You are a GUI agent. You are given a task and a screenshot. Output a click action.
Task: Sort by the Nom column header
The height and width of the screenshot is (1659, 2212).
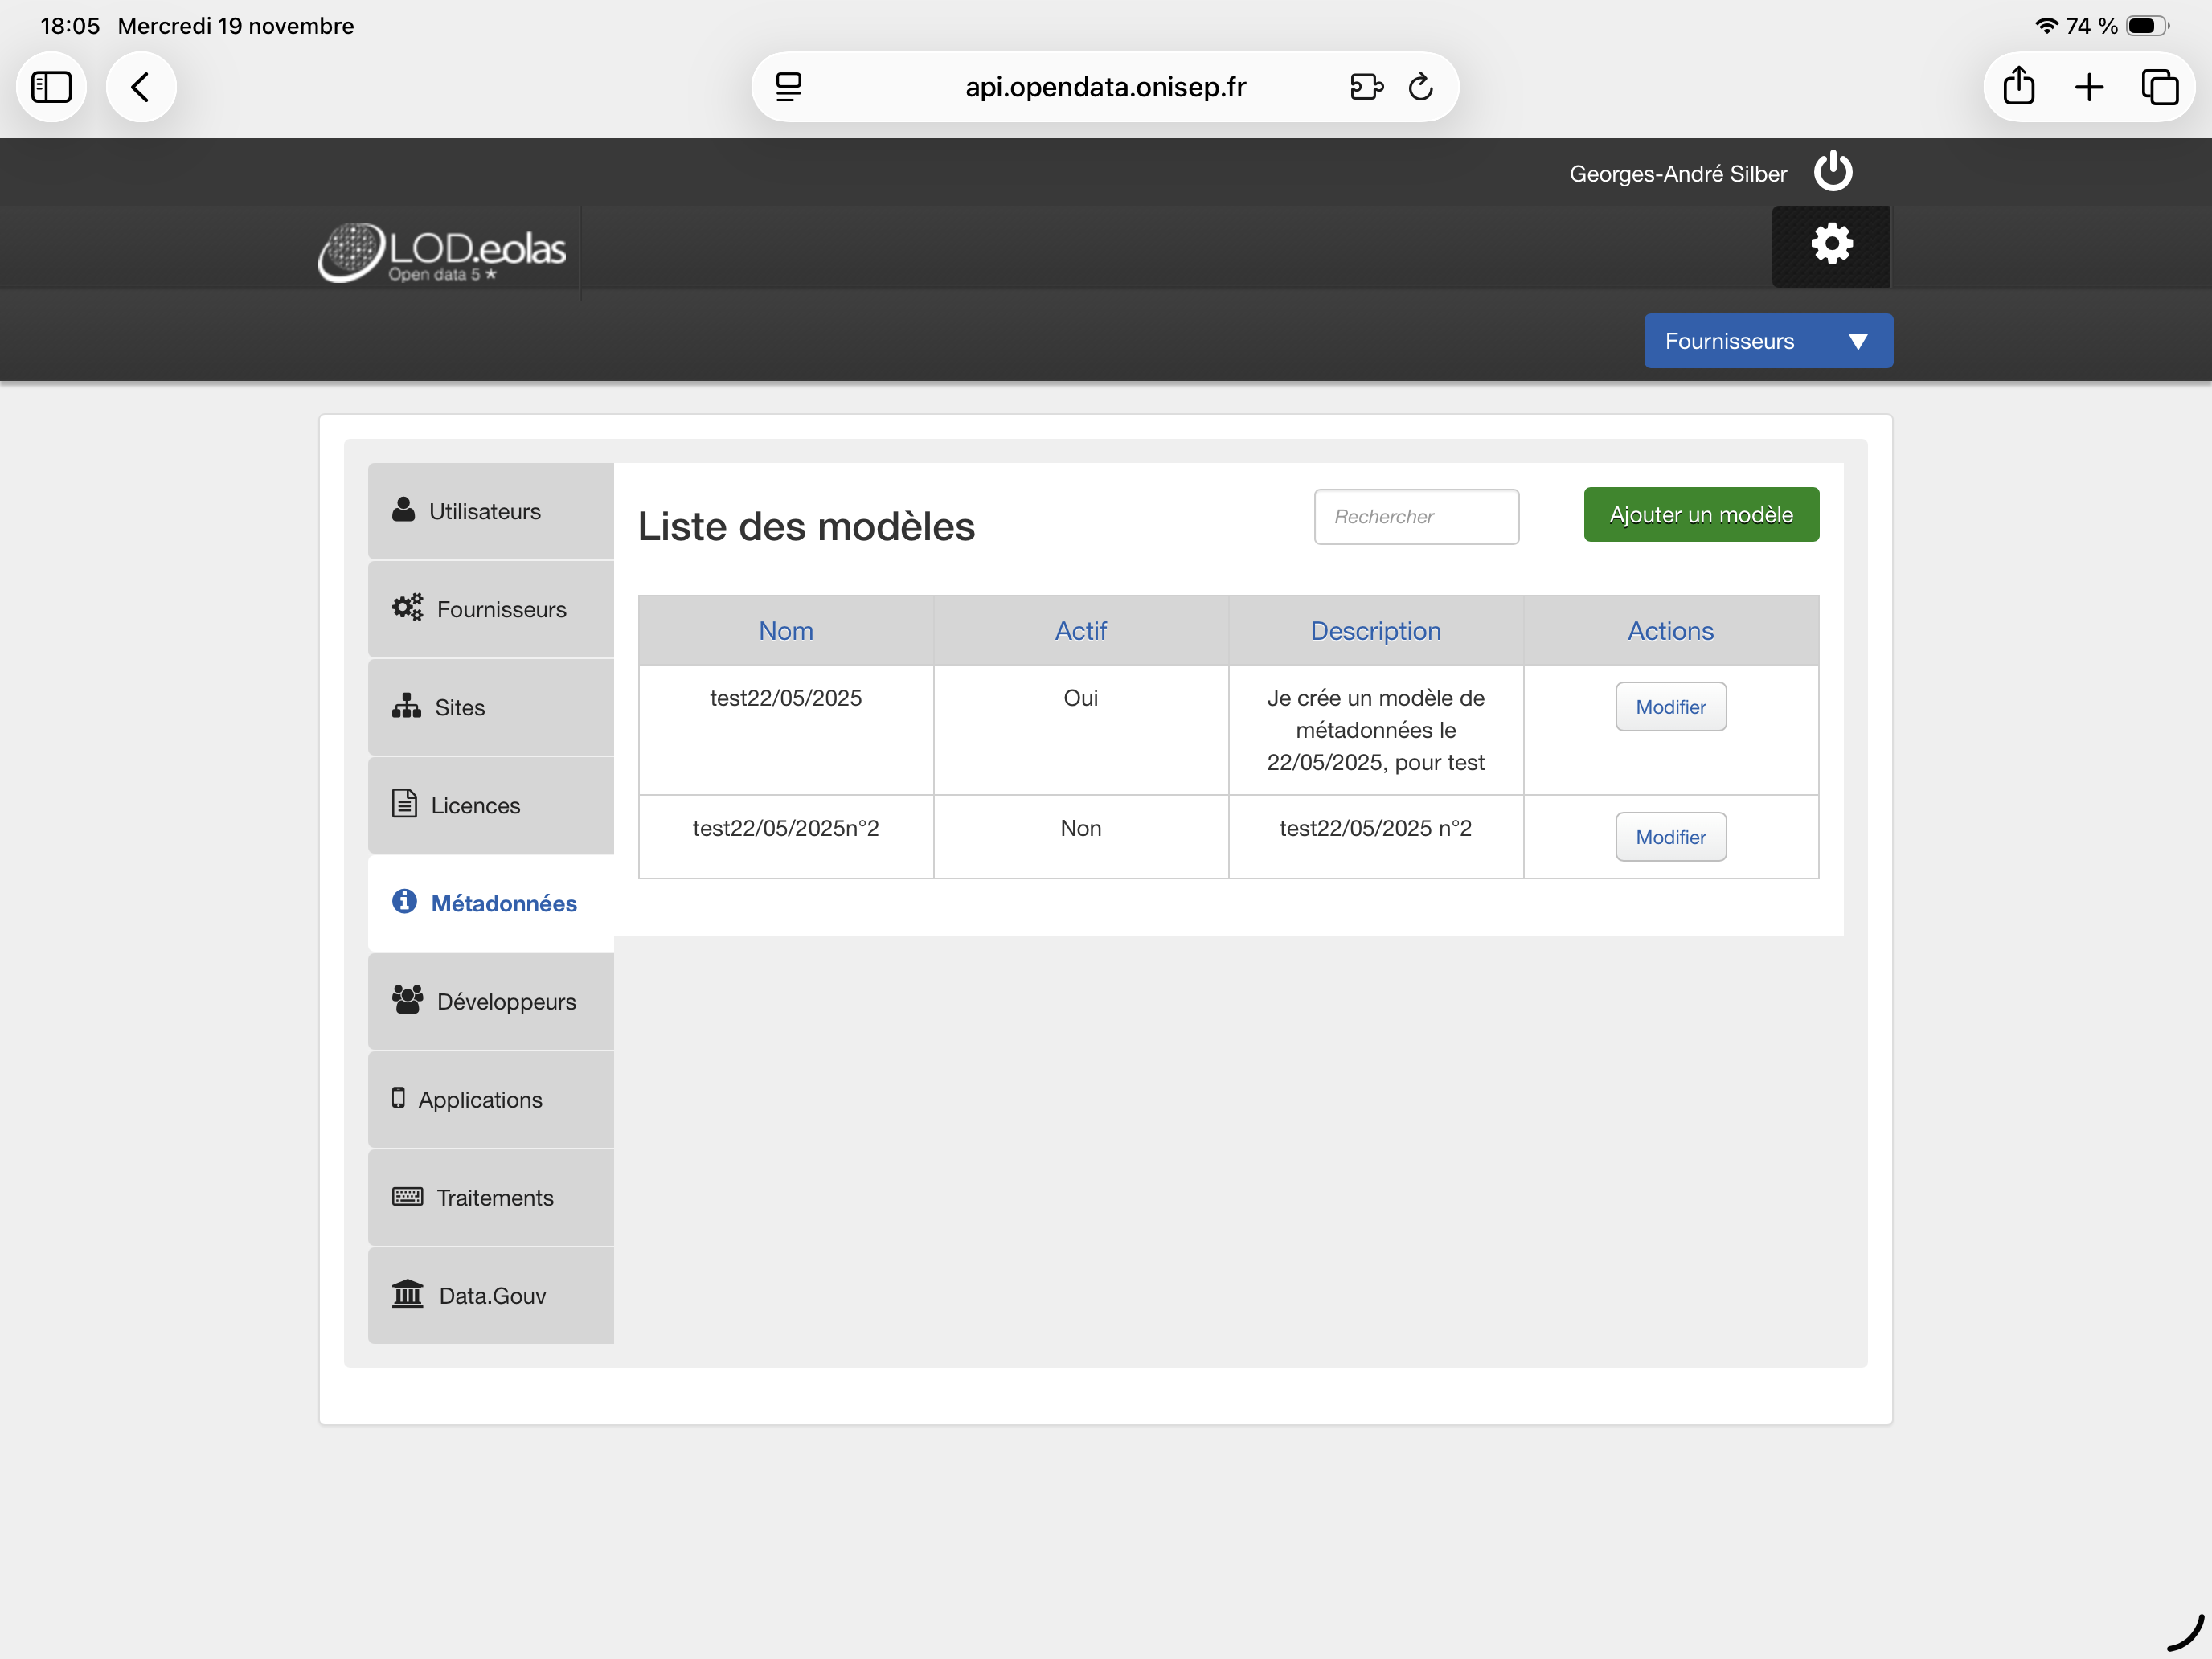click(x=785, y=631)
